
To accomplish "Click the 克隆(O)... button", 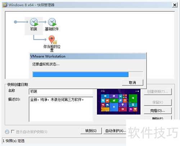I will coord(158,110).
